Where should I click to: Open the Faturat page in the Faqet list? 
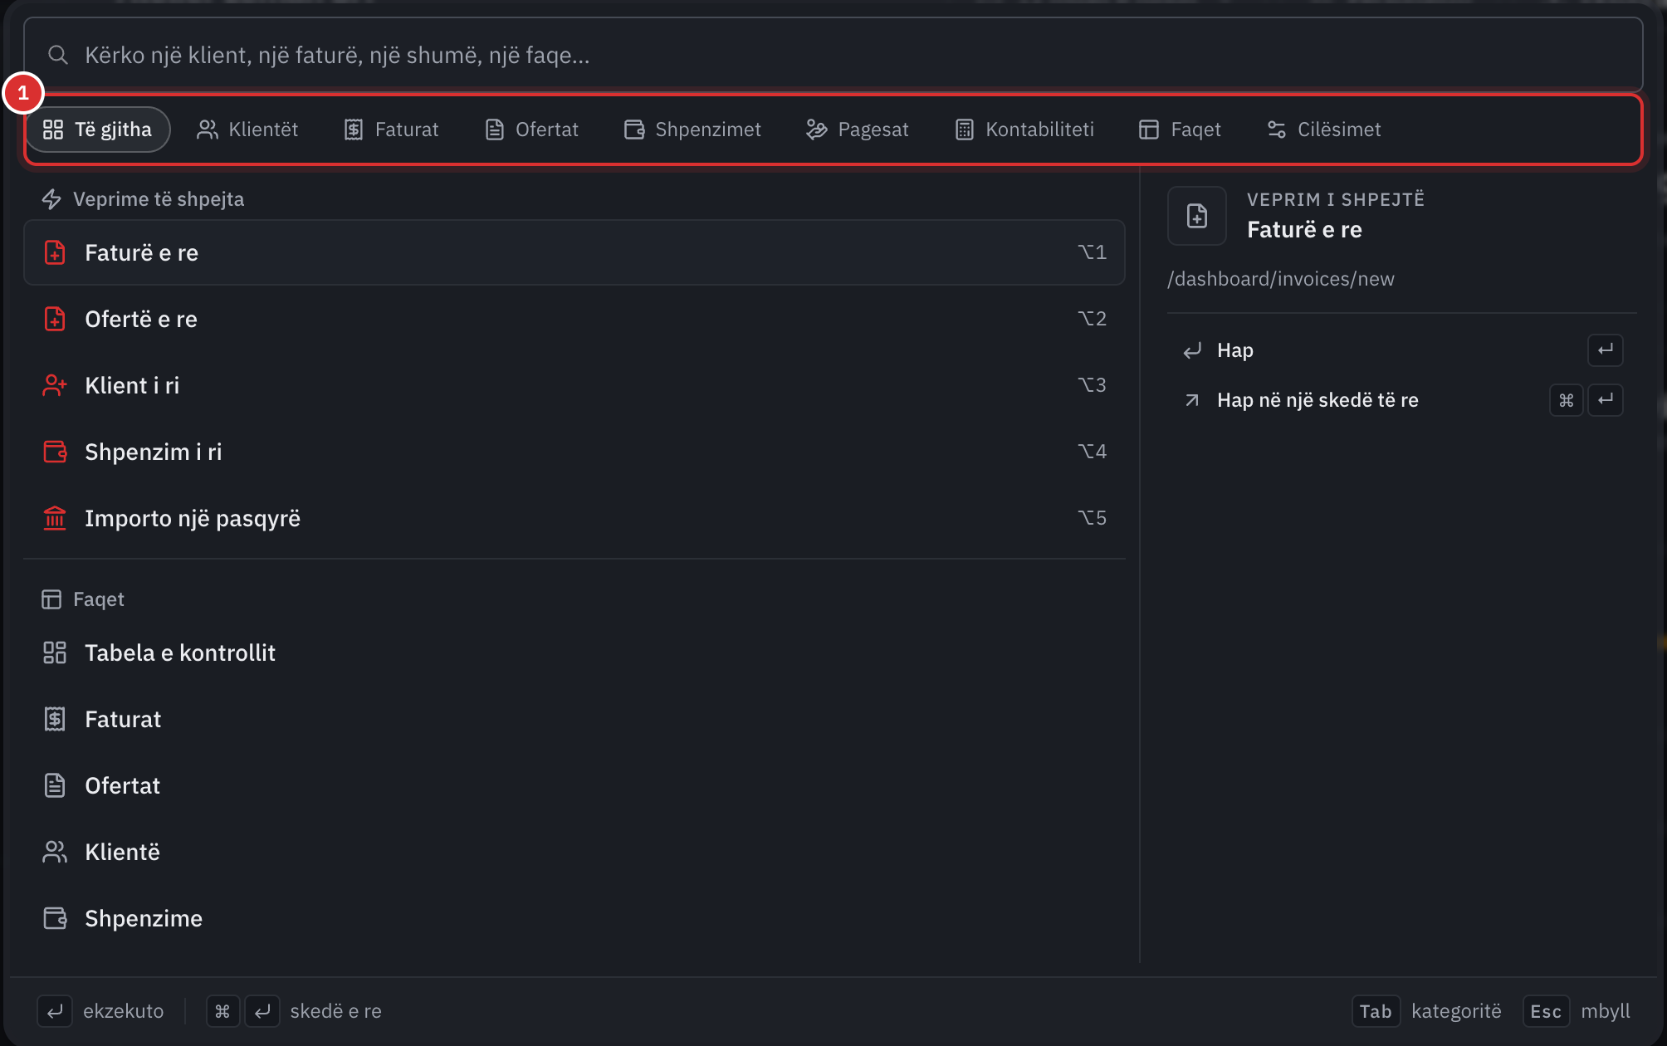coord(574,719)
